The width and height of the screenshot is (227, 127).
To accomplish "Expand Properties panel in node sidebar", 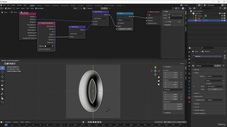I will coord(167,25).
